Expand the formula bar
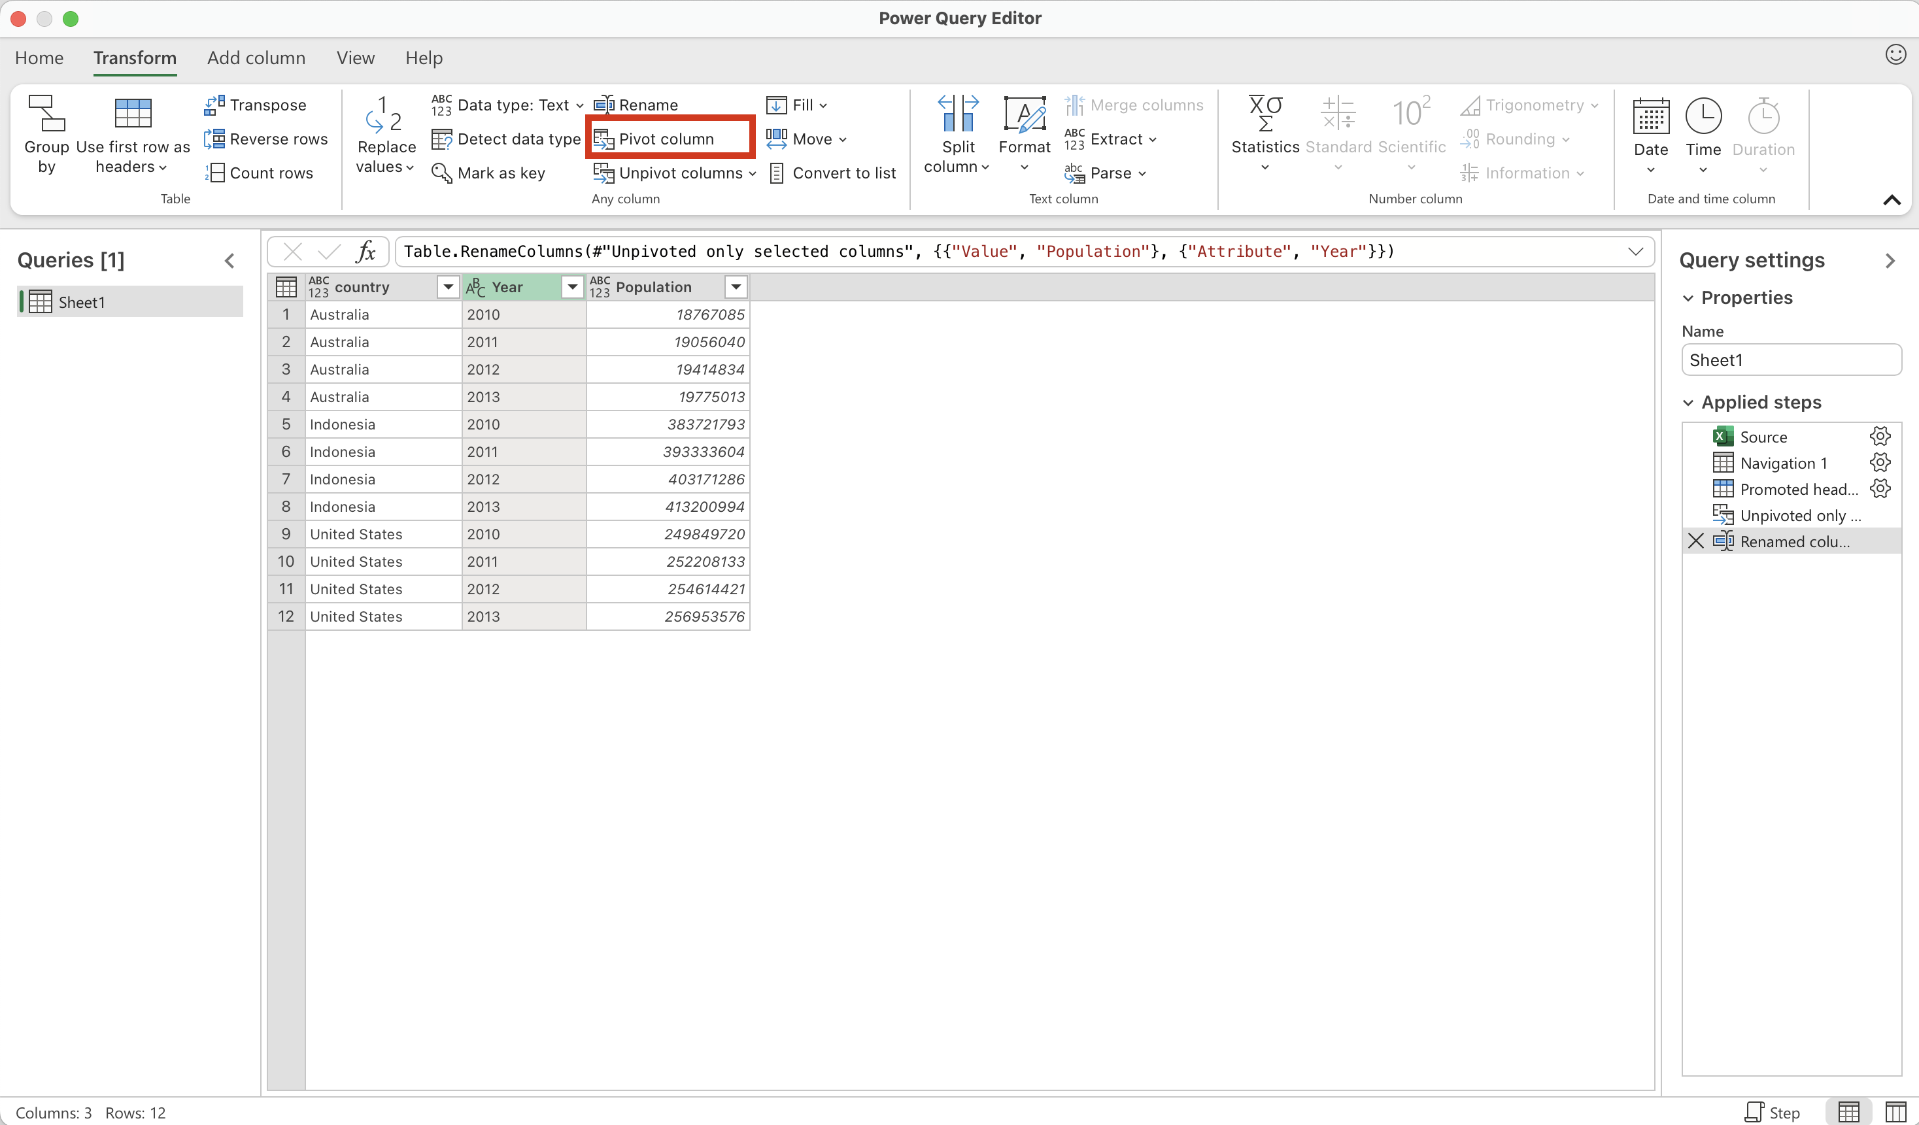 pos(1635,251)
